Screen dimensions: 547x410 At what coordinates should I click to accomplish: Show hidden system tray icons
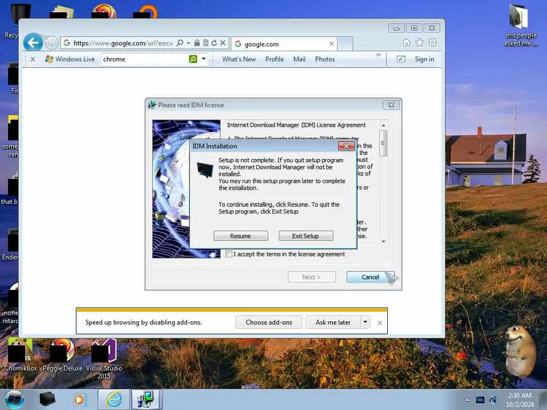467,400
